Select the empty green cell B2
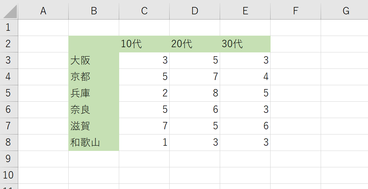The image size is (368, 189). click(94, 44)
